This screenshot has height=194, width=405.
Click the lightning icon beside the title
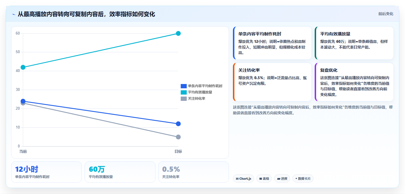point(13,14)
